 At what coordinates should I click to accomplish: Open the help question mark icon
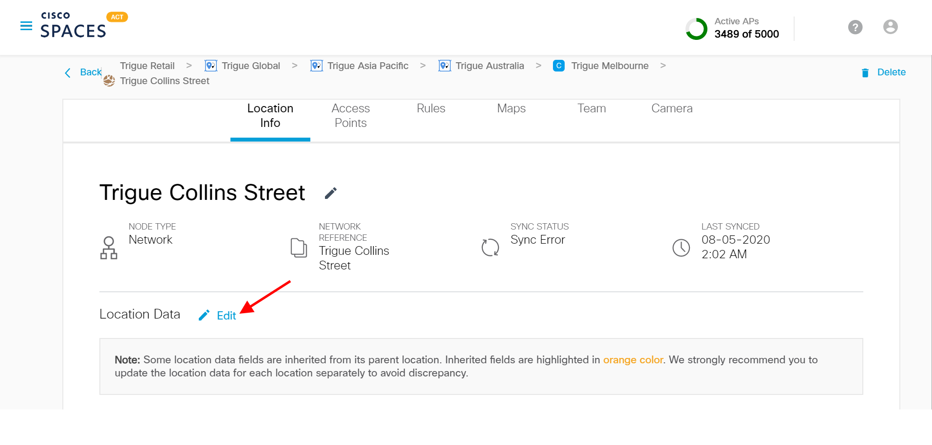tap(855, 27)
